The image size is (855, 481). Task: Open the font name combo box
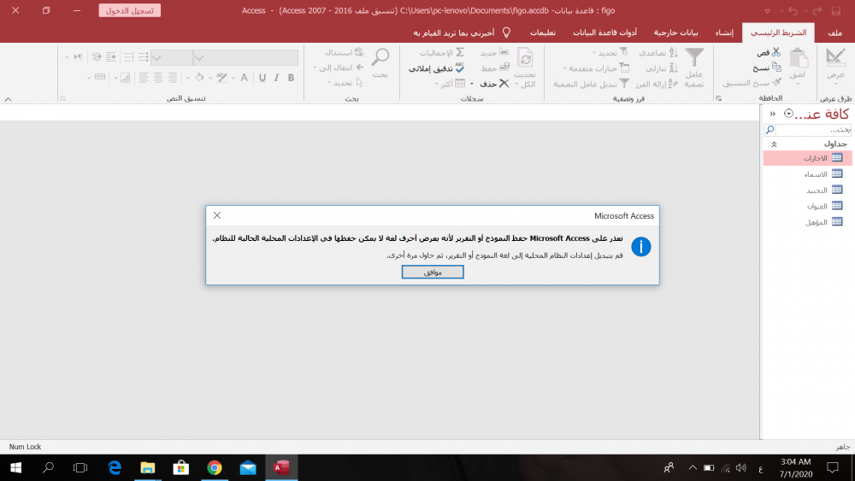point(246,57)
